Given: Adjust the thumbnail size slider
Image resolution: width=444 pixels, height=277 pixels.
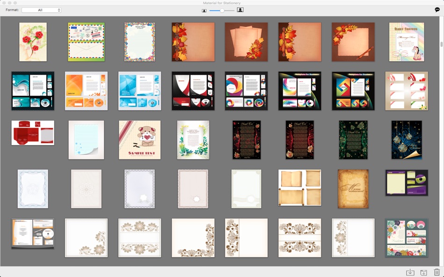Looking at the screenshot, I should (x=222, y=10).
